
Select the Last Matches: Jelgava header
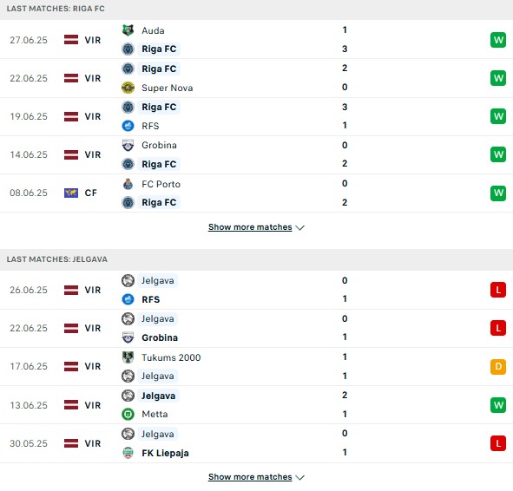pos(57,259)
